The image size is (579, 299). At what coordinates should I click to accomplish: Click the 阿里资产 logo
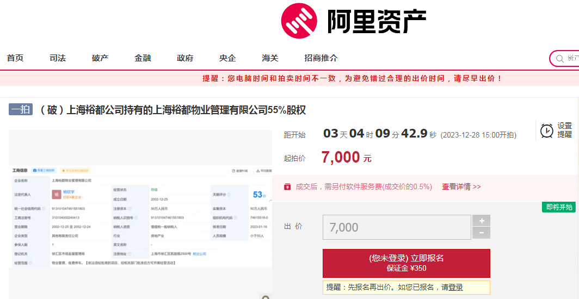(353, 21)
